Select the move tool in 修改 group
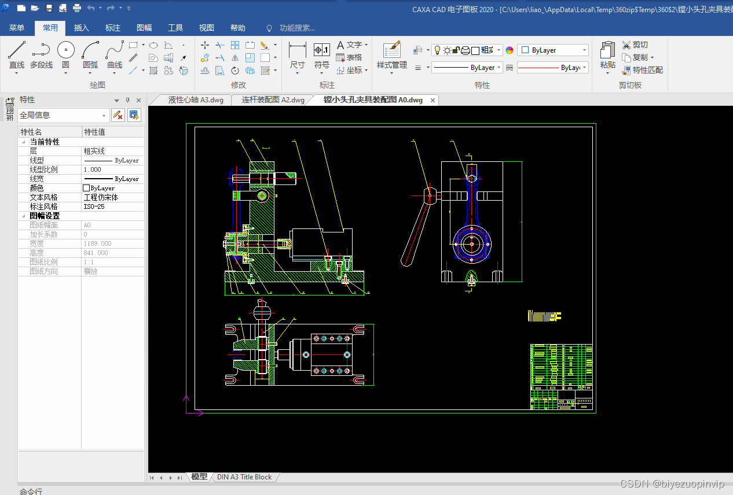The width and height of the screenshot is (733, 495). click(205, 45)
